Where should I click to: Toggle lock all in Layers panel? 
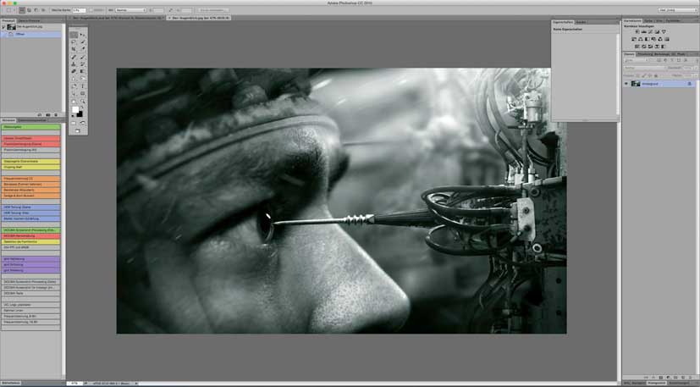[x=656, y=75]
